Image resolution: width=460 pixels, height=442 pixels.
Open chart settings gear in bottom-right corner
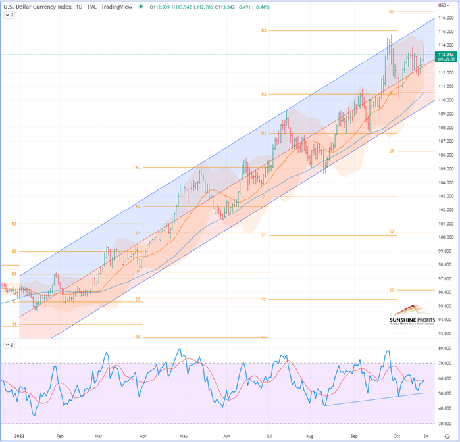coord(447,436)
